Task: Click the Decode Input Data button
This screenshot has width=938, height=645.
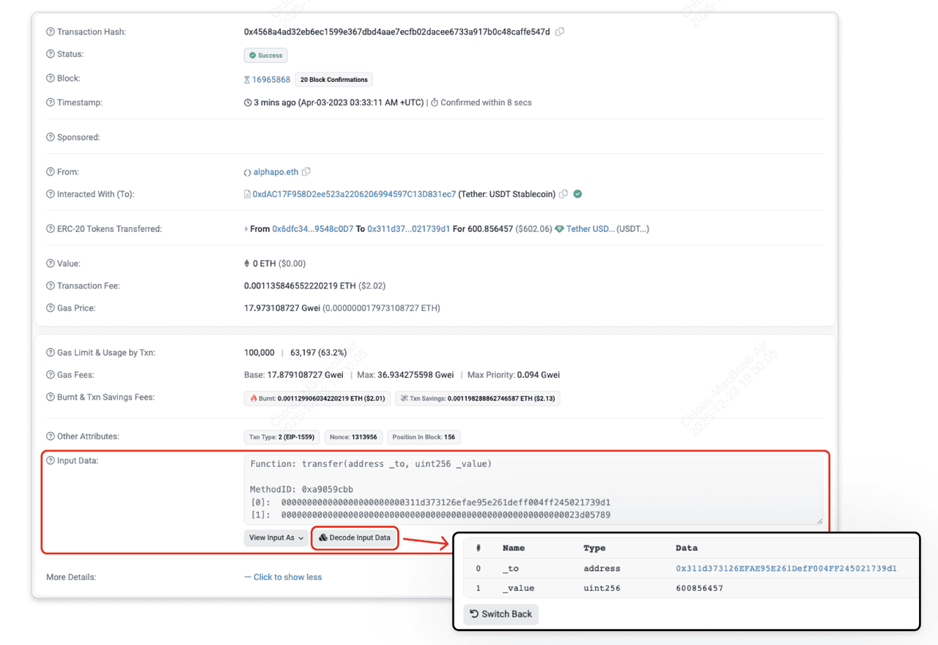Action: point(355,537)
